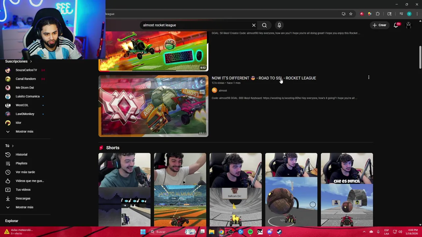This screenshot has height=237, width=422.
Task: Open the tab search icon in Chrome
Action: 389,14
